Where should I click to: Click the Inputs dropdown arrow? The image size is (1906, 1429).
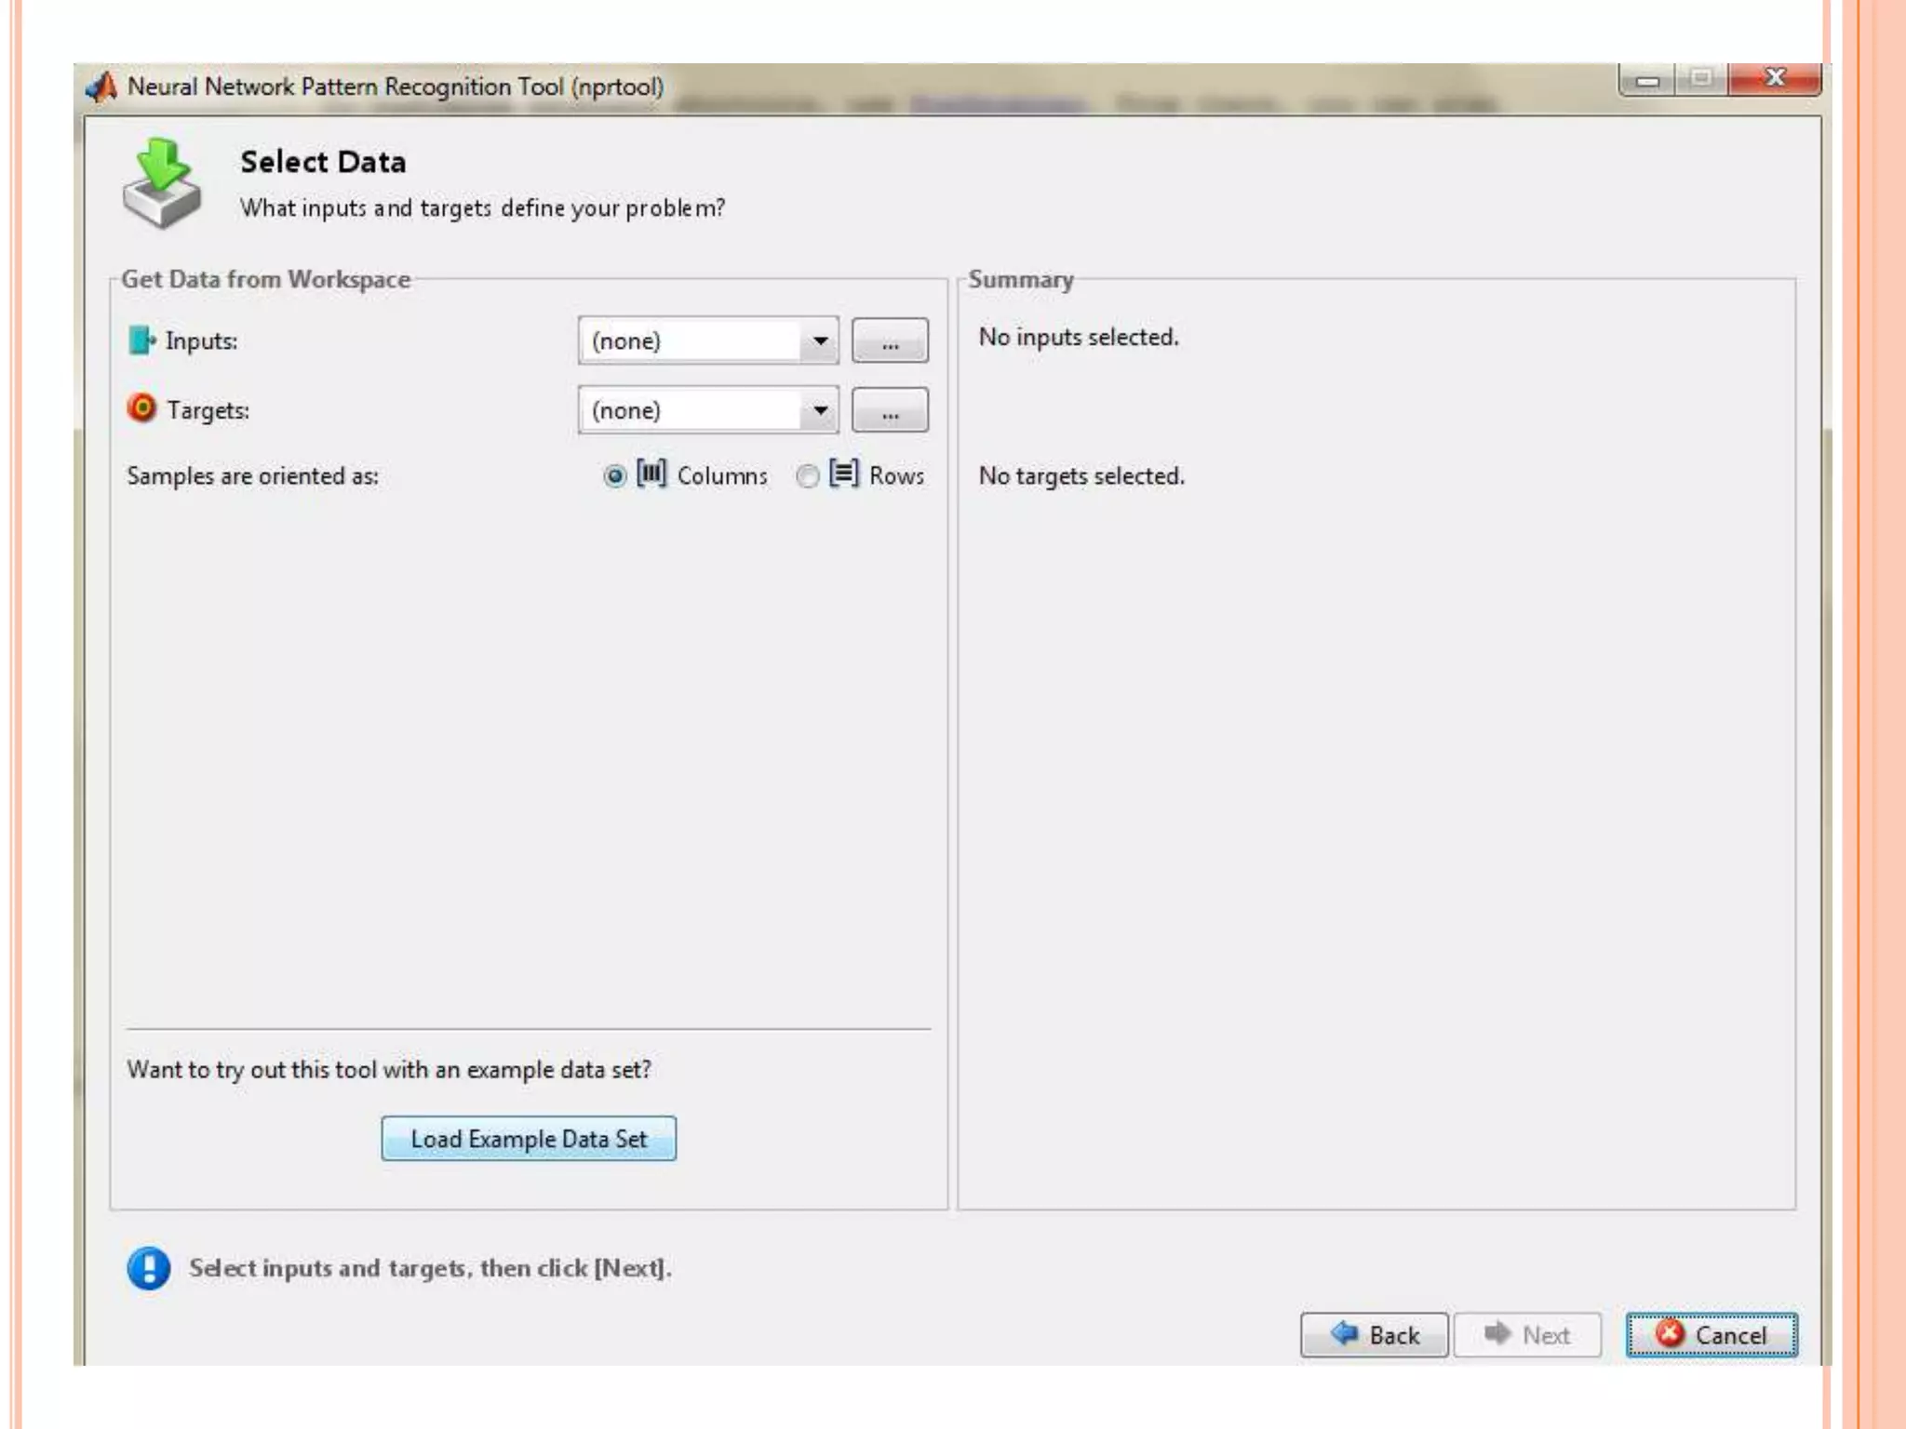tap(820, 341)
